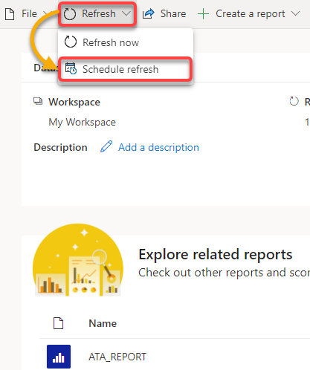Viewport: 310px width, 370px height.
Task: Click the Schedule refresh calendar icon
Action: pos(71,68)
